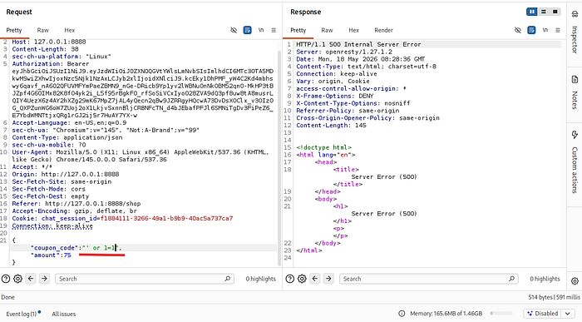582x322 pixels.
Task: Click the Accept-Language header line
Action: click(69, 122)
